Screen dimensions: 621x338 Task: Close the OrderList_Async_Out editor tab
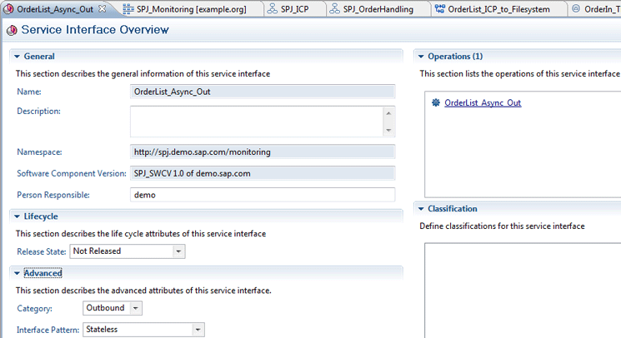click(x=102, y=9)
